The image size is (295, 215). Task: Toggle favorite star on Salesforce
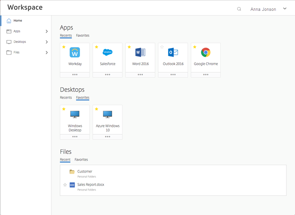[x=96, y=47]
